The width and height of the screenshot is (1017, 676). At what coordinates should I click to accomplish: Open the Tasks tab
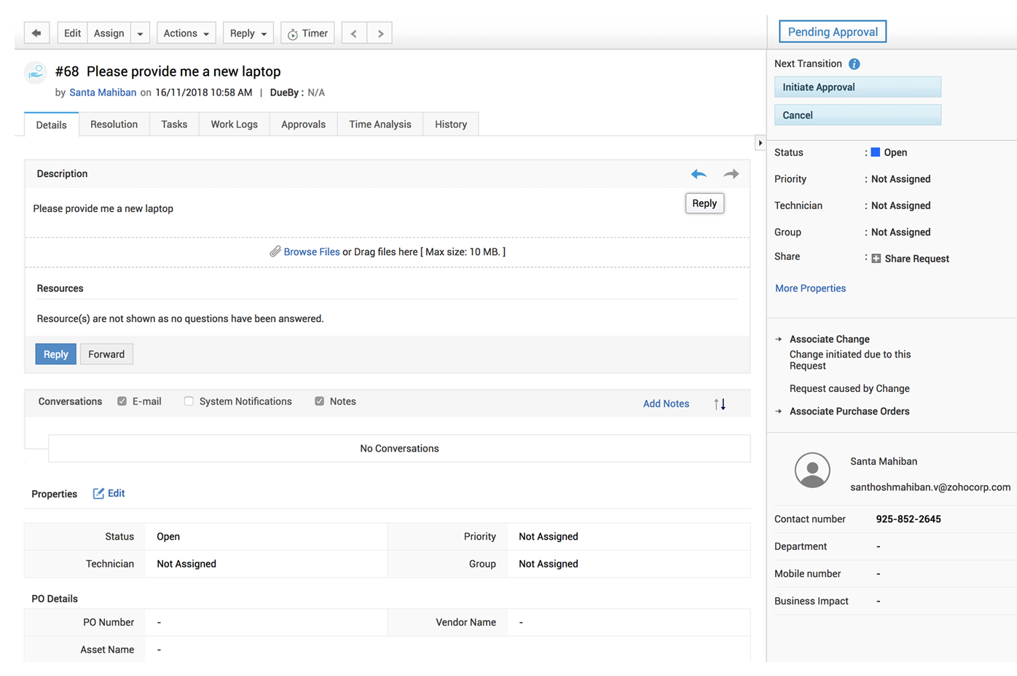click(174, 125)
